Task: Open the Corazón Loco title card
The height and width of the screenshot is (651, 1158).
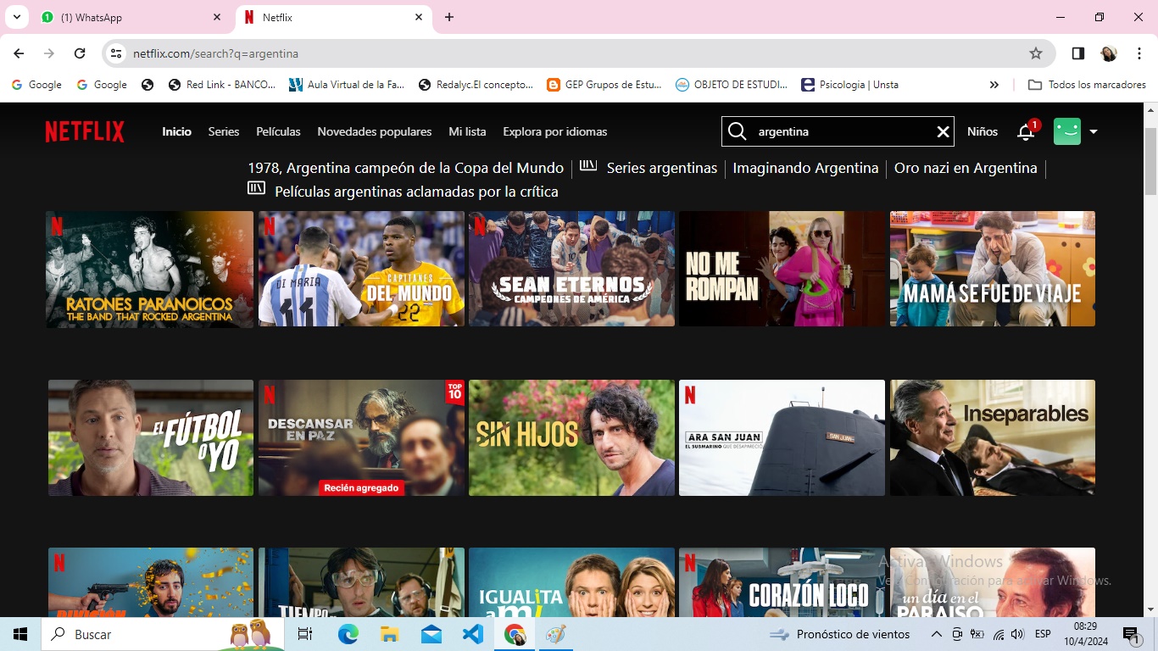Action: (782, 582)
